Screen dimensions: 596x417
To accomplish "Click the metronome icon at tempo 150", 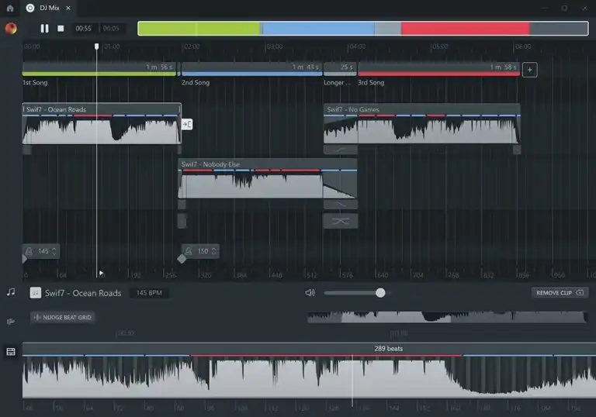I will [189, 250].
